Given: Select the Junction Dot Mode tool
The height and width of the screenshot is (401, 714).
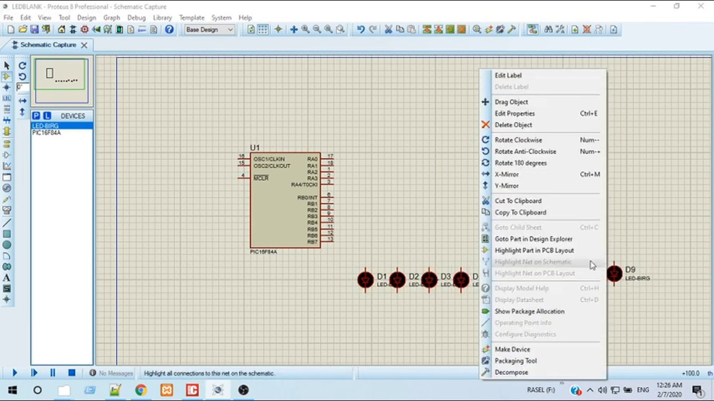Looking at the screenshot, I should [7, 87].
